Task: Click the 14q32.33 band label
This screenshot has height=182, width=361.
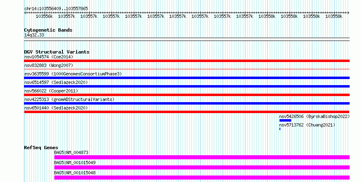Action: coord(34,35)
